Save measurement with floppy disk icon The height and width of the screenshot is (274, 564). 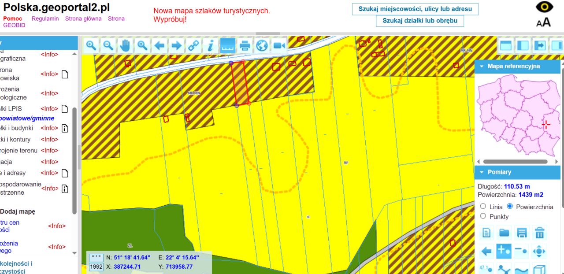tap(522, 233)
